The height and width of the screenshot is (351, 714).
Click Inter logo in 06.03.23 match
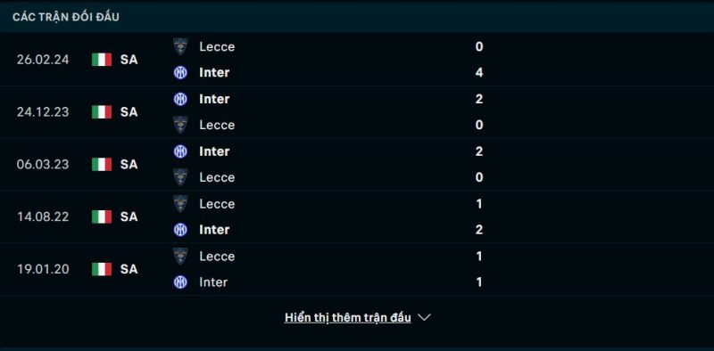180,151
